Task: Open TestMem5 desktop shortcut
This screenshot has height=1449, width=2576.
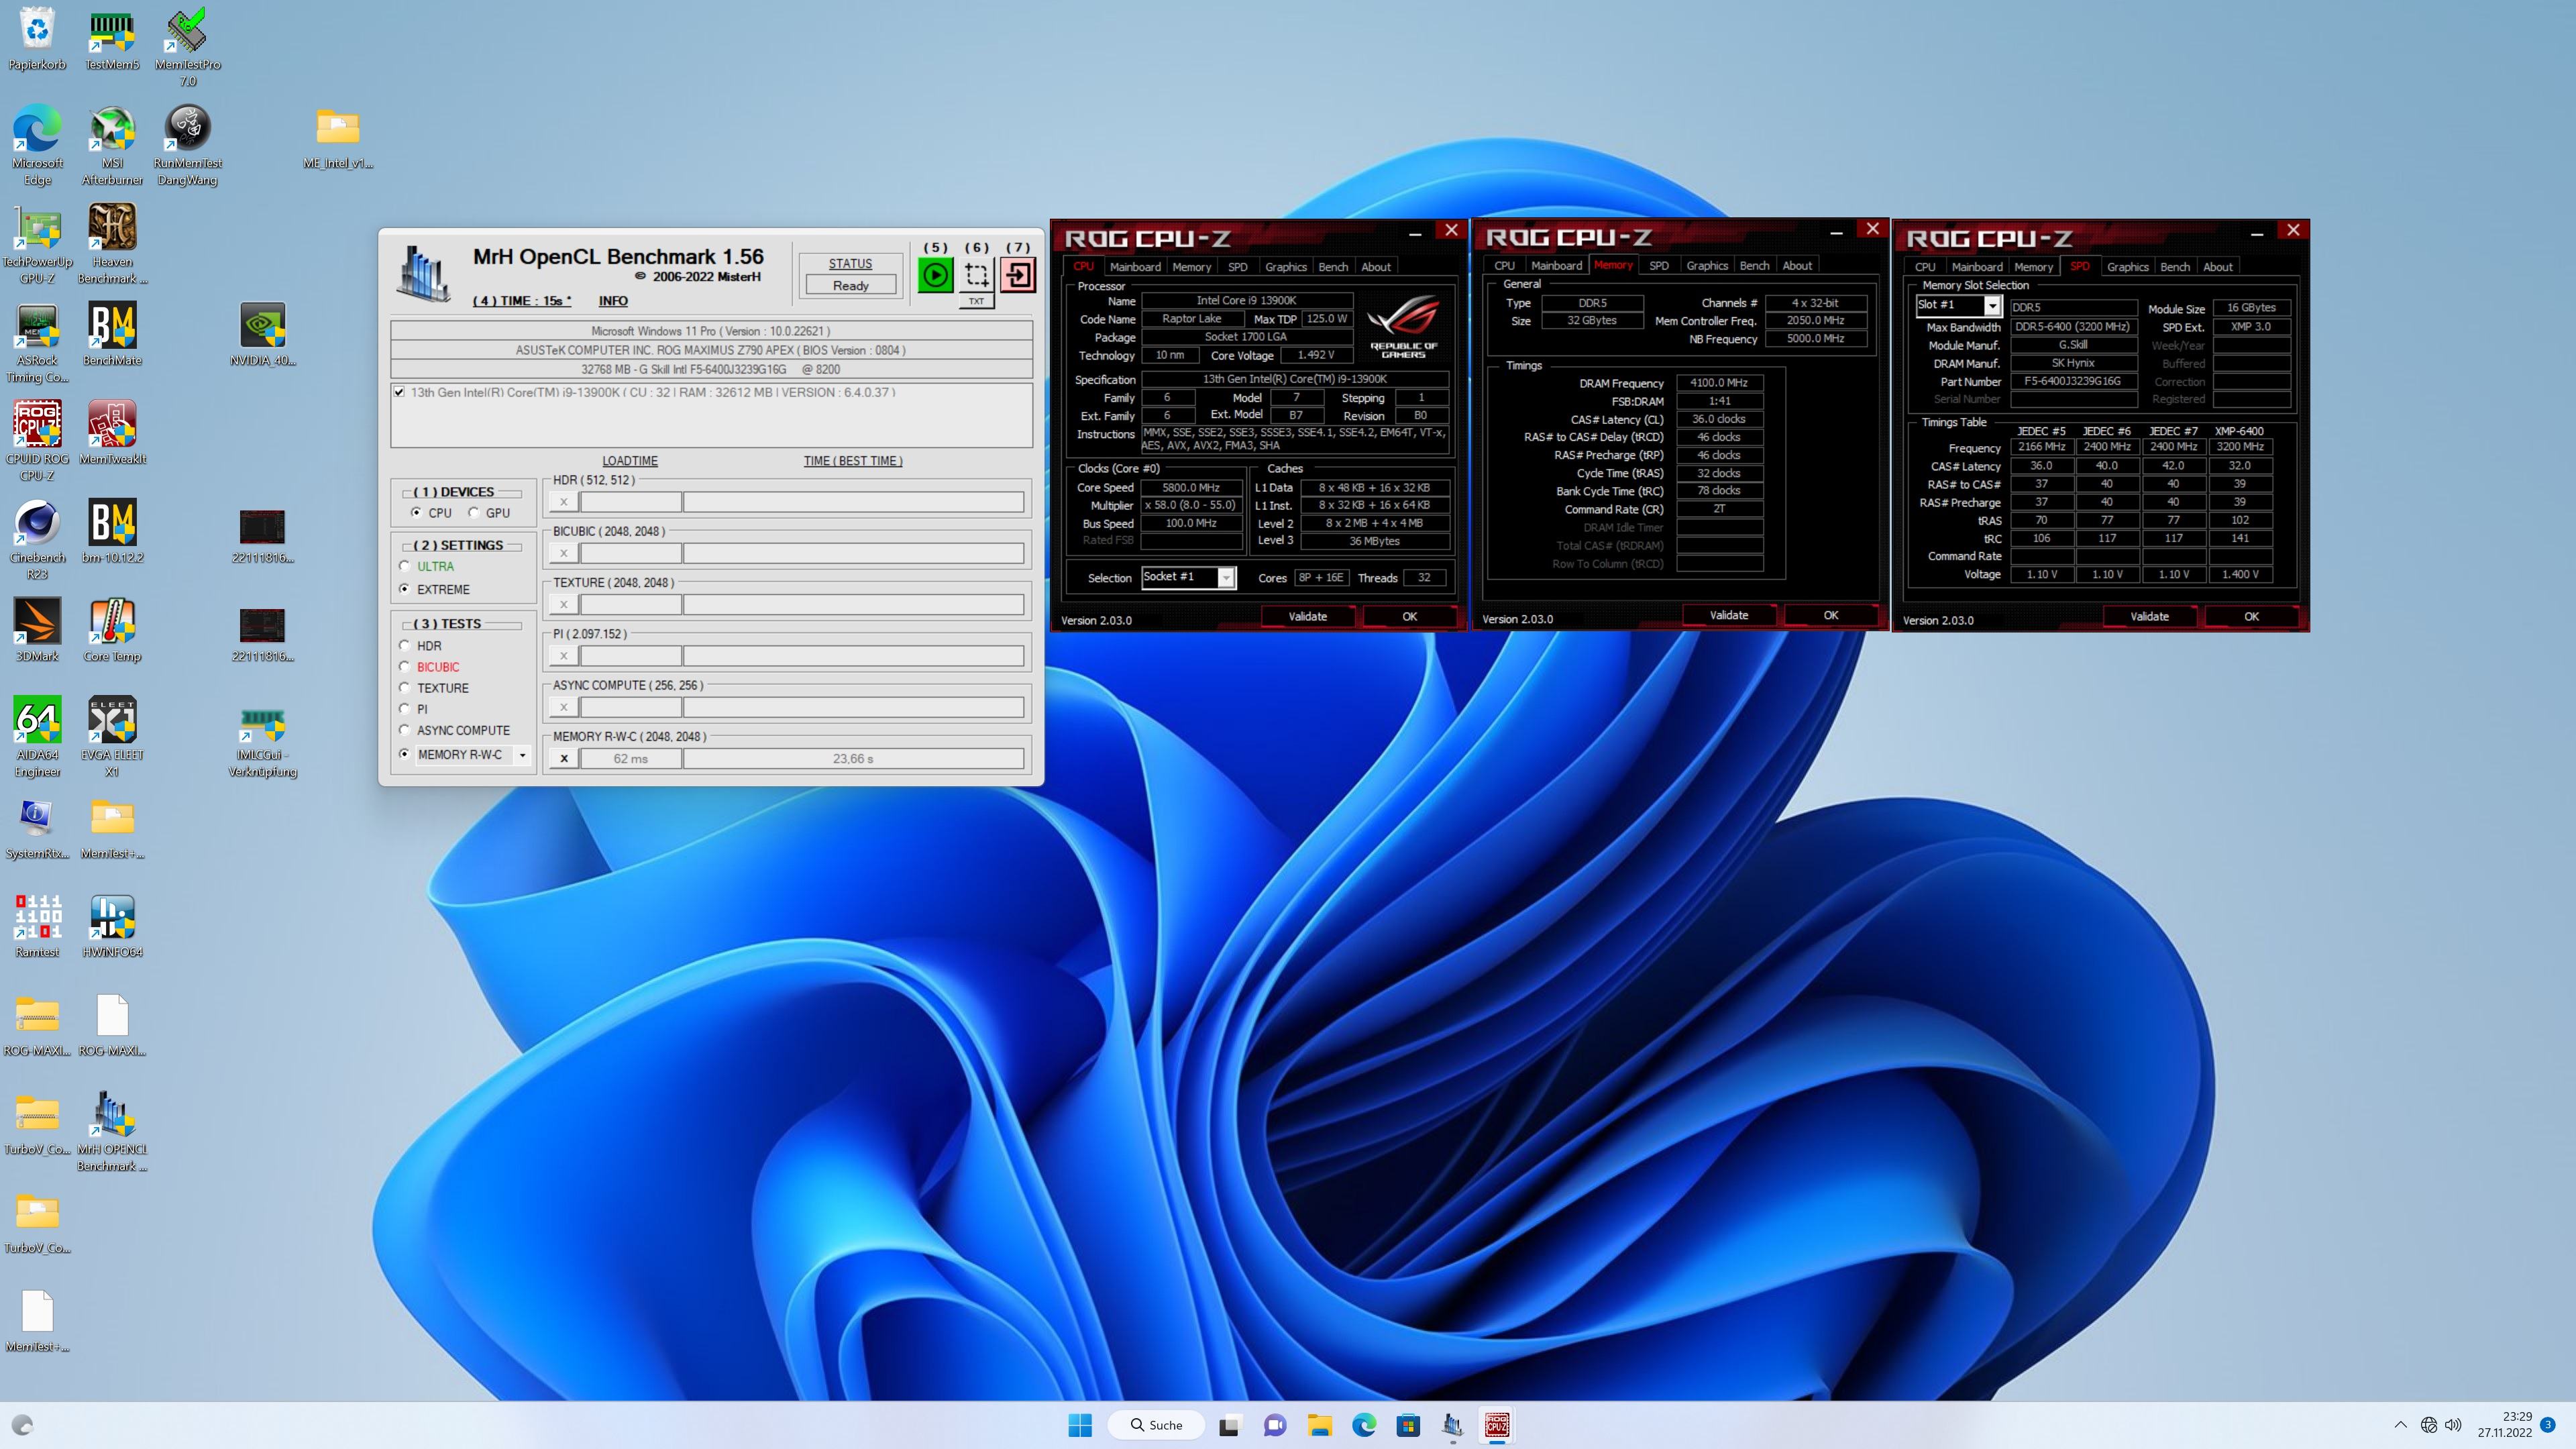Action: [112, 40]
